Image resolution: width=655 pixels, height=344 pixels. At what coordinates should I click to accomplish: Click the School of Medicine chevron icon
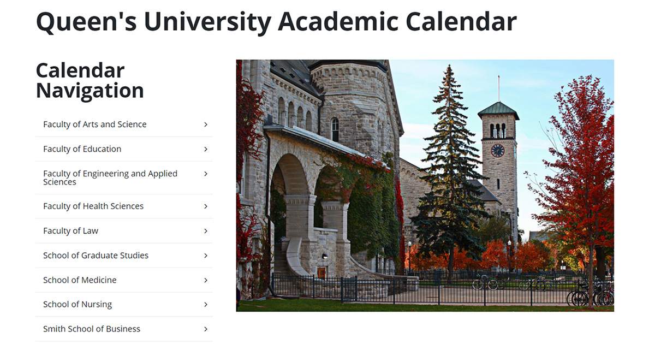pyautogui.click(x=206, y=280)
